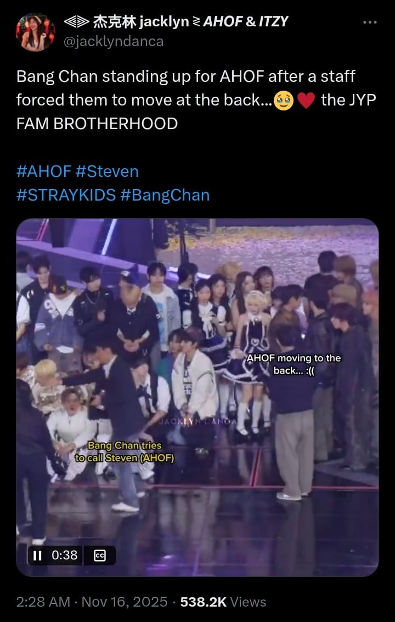Screen dimensions: 395x622
Task: Click 'Bang Chan tries to call Steven' caption
Action: coord(125,452)
